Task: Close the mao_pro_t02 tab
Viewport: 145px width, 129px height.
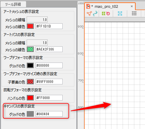Action: [132, 6]
